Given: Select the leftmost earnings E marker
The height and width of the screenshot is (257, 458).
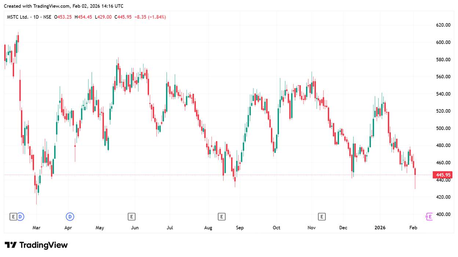Looking at the screenshot, I should pos(13,217).
